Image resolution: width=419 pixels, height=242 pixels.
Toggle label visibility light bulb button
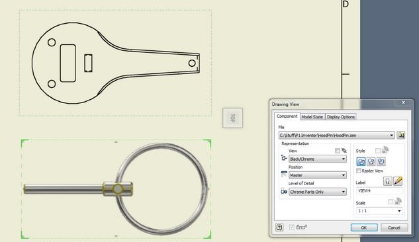pyautogui.click(x=387, y=181)
